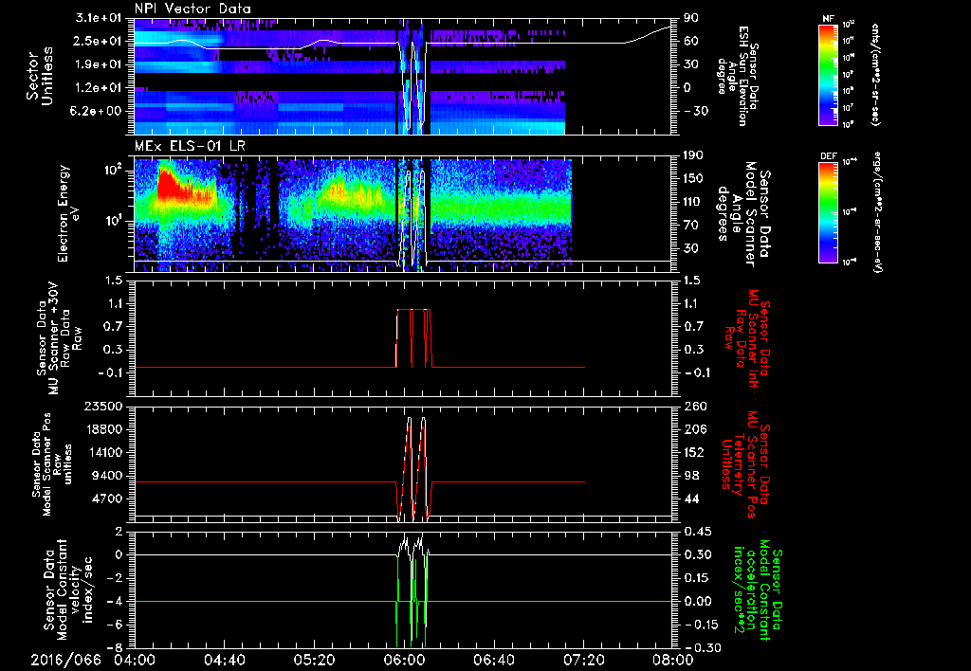This screenshot has width=971, height=671.
Task: Select the 08:00 time axis tick label
Action: pos(672,659)
